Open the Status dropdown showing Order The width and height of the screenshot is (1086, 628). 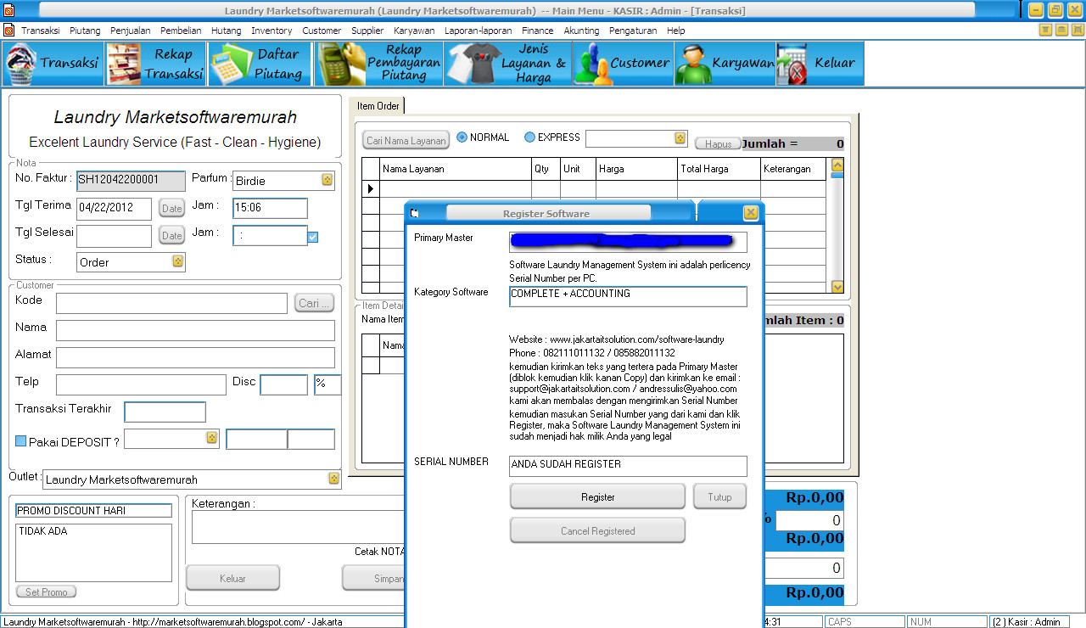point(176,262)
